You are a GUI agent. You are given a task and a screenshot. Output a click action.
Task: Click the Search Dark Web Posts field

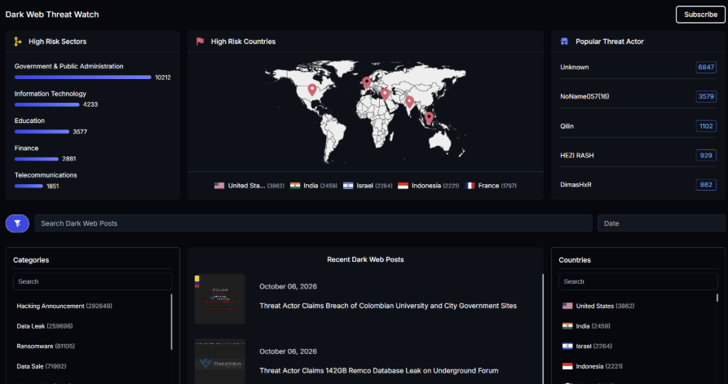313,223
